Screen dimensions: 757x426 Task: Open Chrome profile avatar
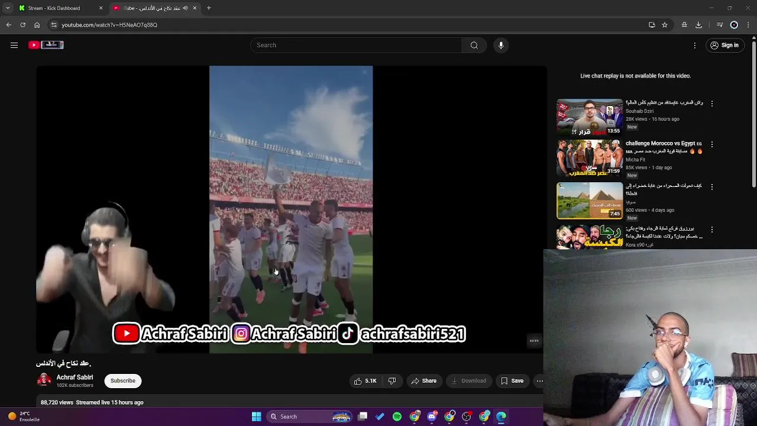pos(734,25)
